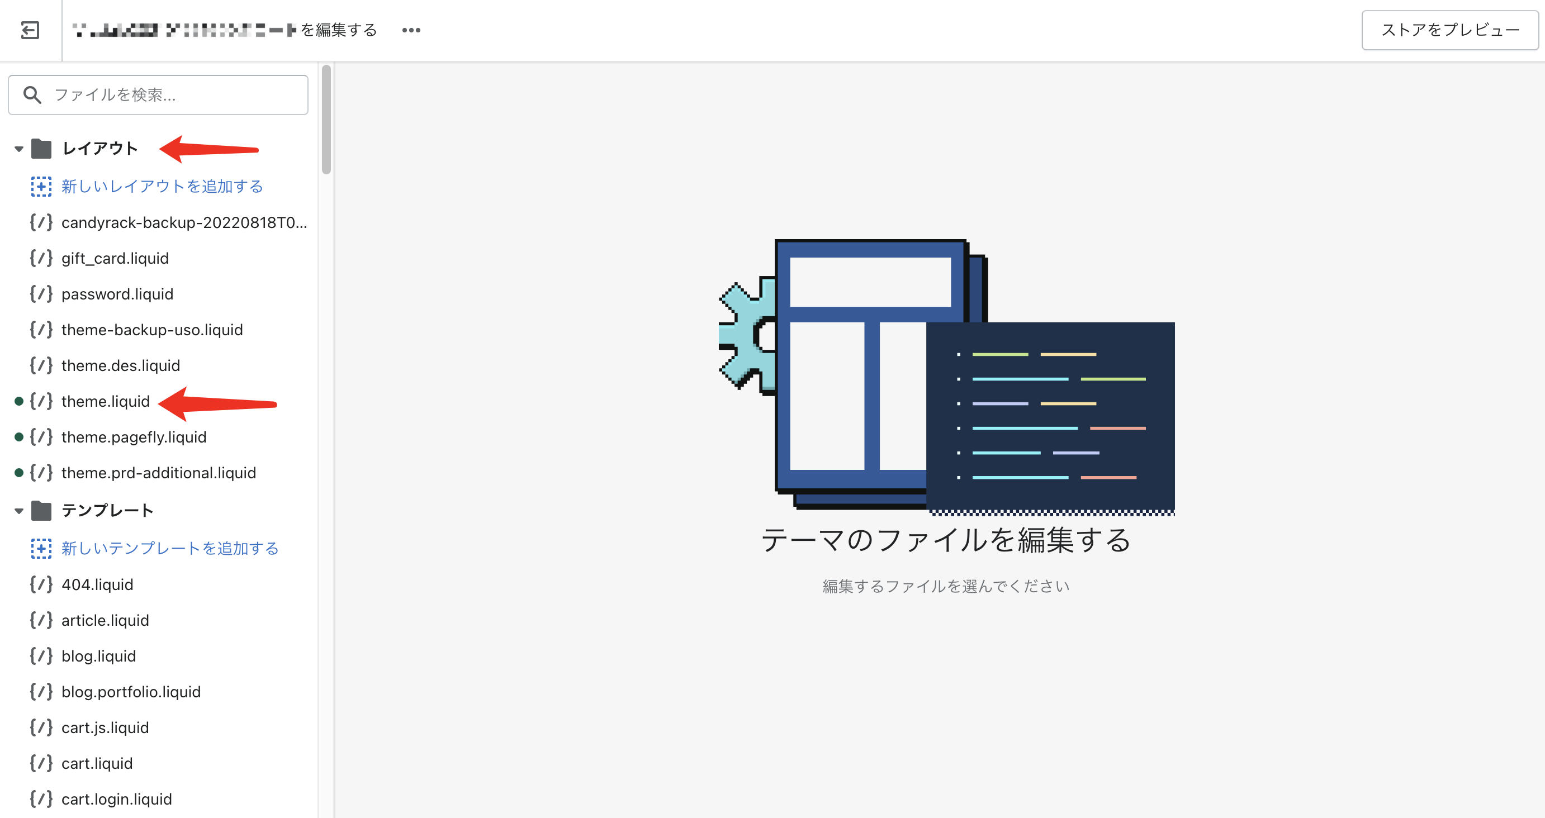Image resolution: width=1545 pixels, height=818 pixels.
Task: Click liquid icon beside cart.login.liquid
Action: (x=41, y=800)
